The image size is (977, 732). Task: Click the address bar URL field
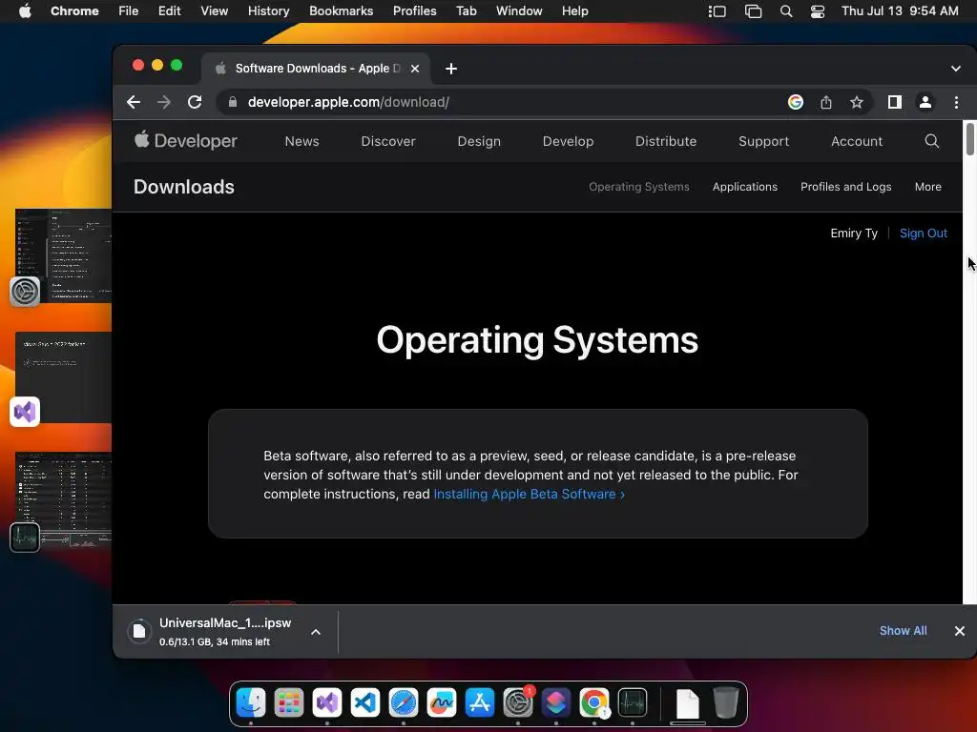(498, 102)
